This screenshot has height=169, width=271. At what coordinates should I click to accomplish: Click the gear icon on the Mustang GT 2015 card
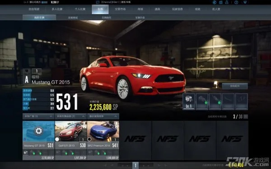38,131
